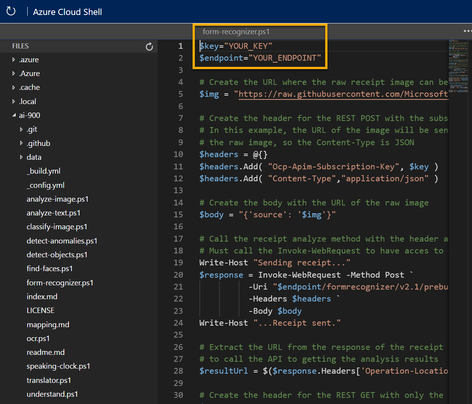This screenshot has height=404, width=472.
Task: Click the -Body $body line
Action: pyautogui.click(x=275, y=311)
